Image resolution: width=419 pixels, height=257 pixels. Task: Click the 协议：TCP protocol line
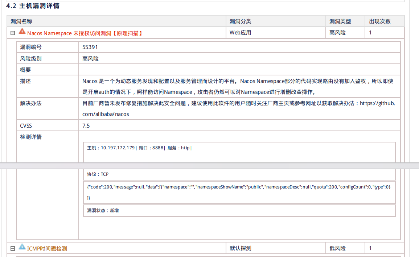click(98, 174)
